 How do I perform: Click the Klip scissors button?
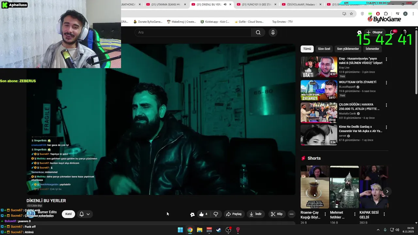[277, 214]
